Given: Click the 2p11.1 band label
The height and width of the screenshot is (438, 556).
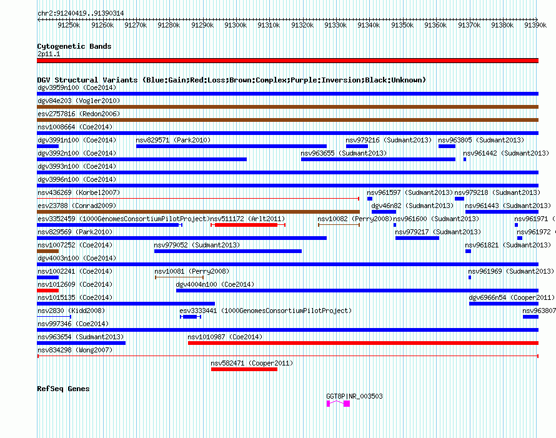Looking at the screenshot, I should pyautogui.click(x=49, y=54).
